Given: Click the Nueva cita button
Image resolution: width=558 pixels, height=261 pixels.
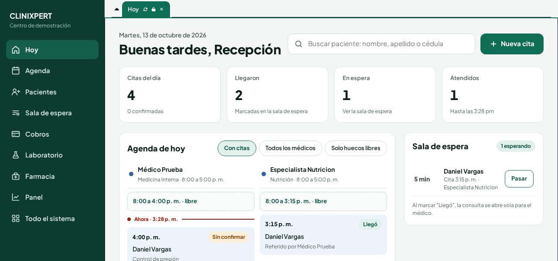Looking at the screenshot, I should click(x=512, y=44).
